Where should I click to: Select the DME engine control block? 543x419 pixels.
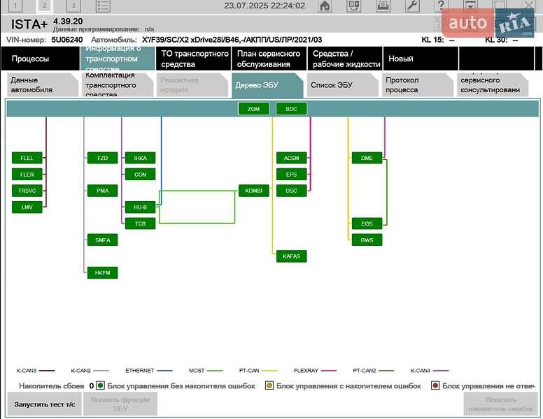(367, 159)
